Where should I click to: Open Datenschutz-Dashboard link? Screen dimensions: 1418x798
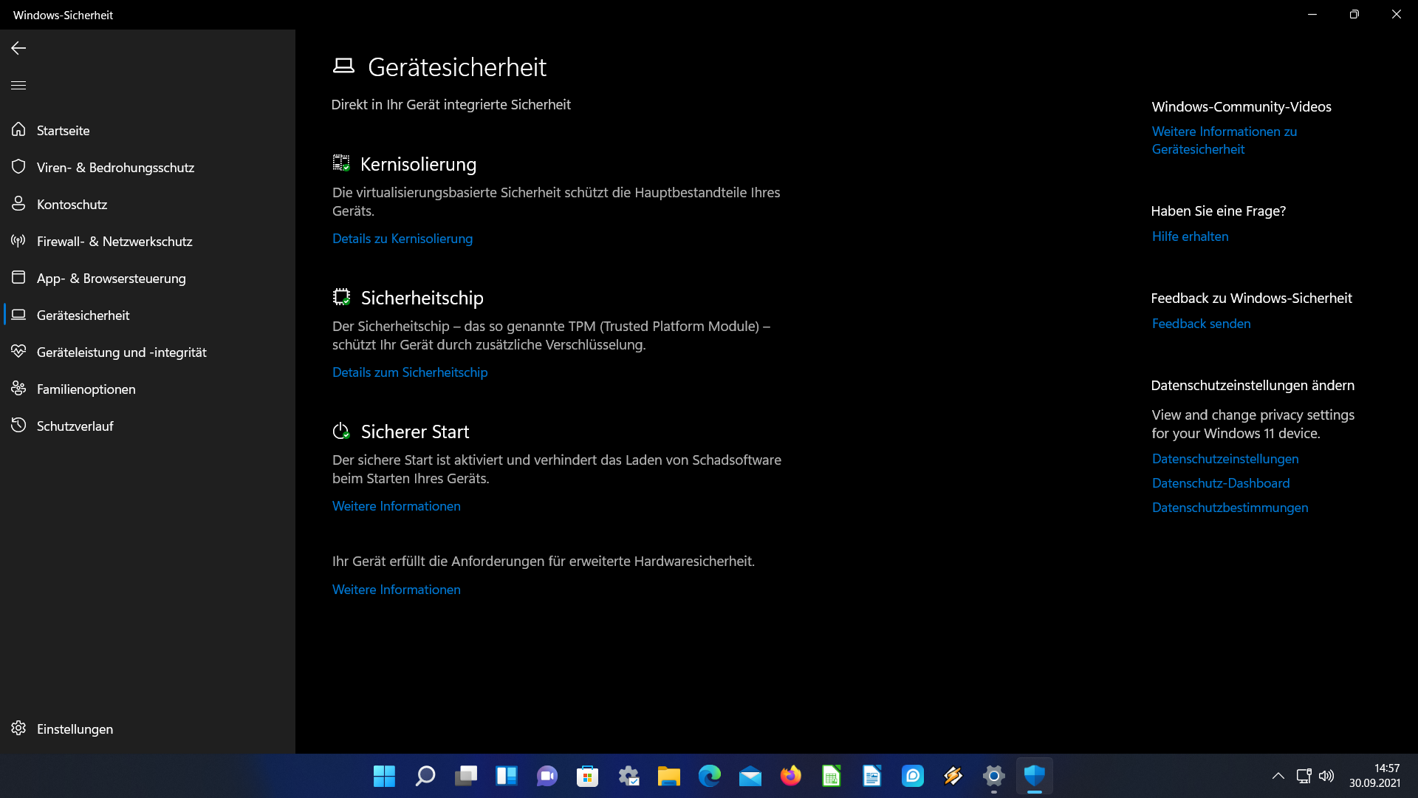(1221, 483)
